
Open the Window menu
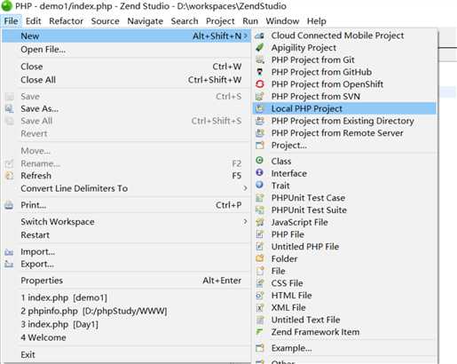coord(282,21)
